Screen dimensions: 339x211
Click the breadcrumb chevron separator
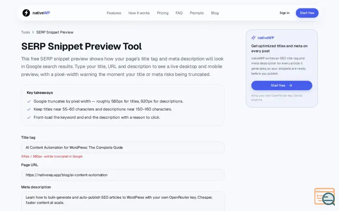[x=33, y=32]
